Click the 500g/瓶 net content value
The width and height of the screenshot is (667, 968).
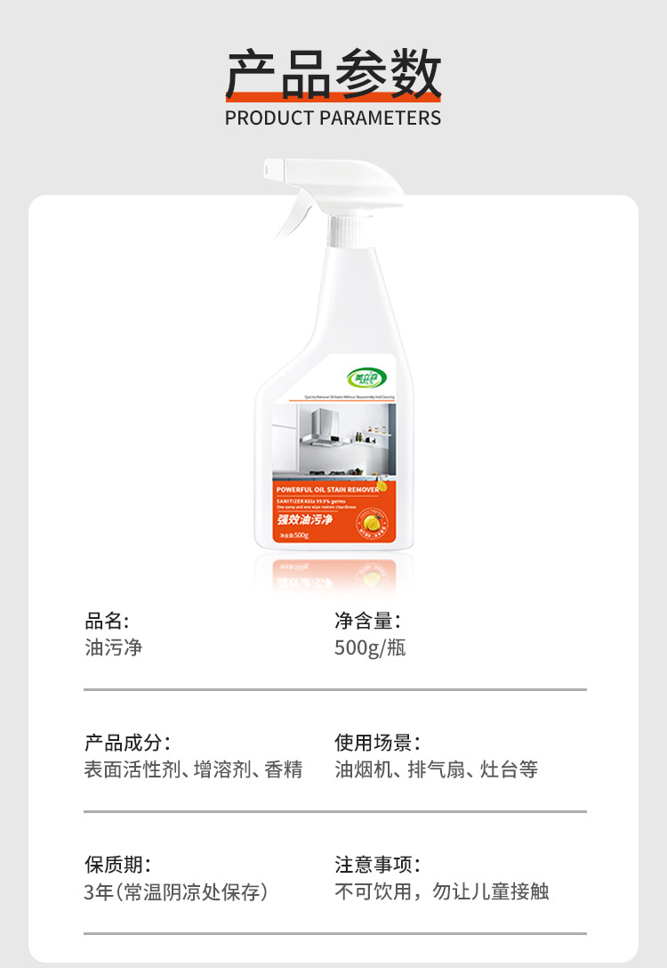pos(370,647)
